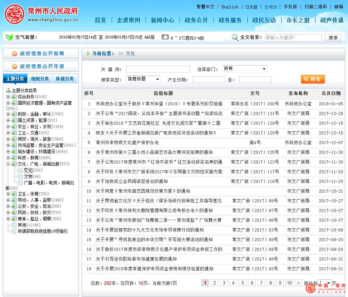
Task: Switch to the 组配分类 tab
Action: (40, 79)
